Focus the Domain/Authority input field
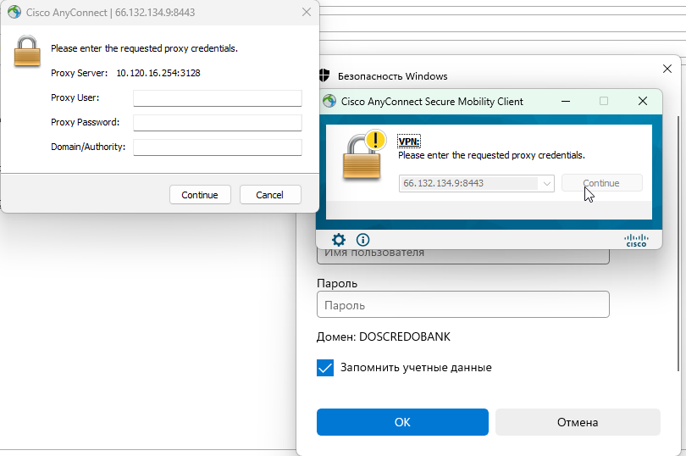Viewport: 686px width, 456px height. (x=218, y=147)
